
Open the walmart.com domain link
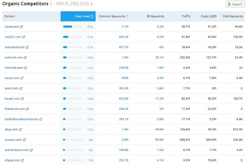tap(14, 57)
